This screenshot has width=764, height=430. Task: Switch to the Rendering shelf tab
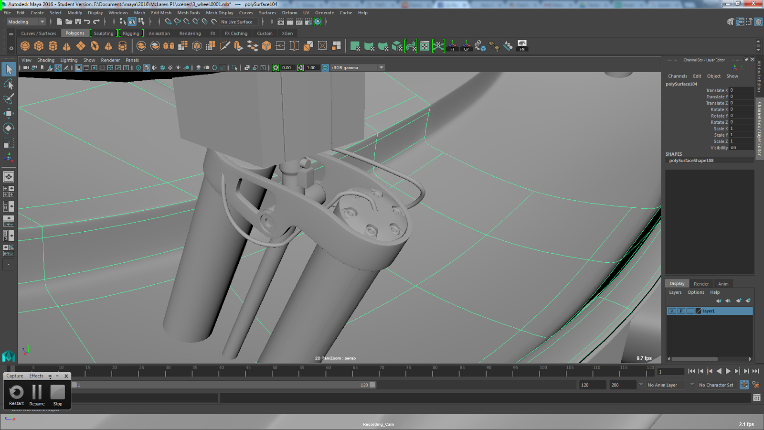190,33
